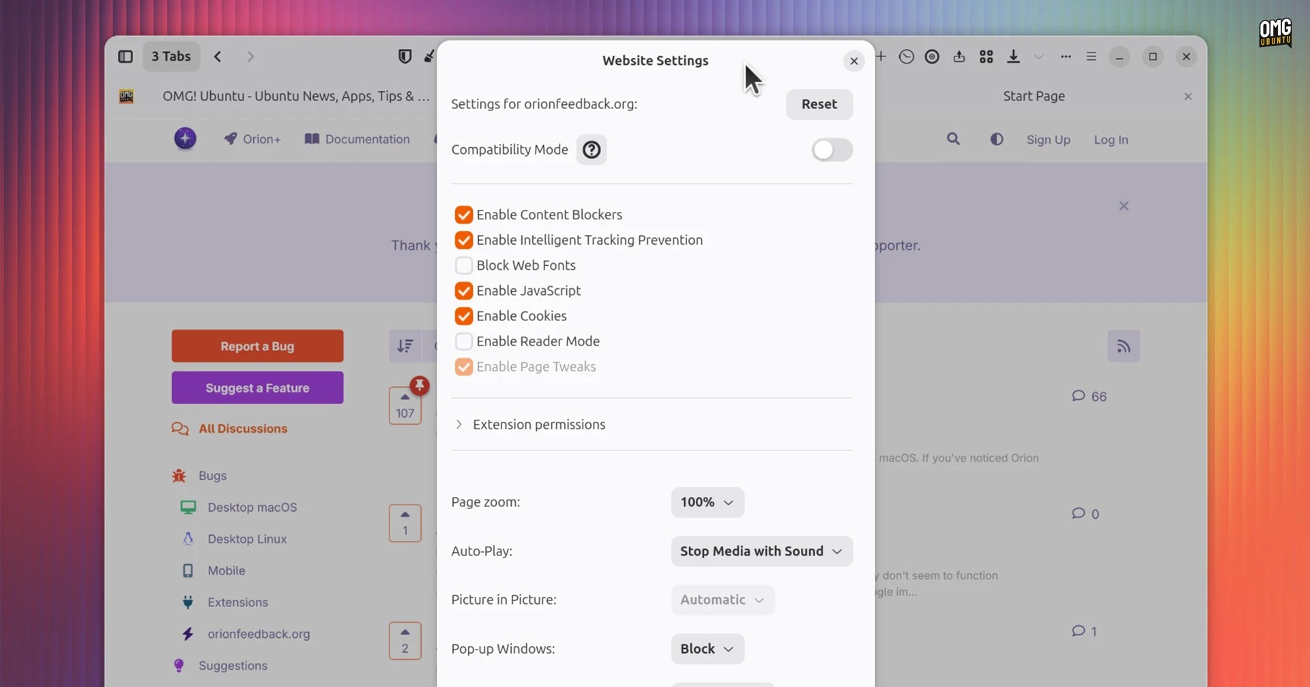The width and height of the screenshot is (1310, 687).
Task: Toggle Enable Page Tweaks checkbox
Action: pos(464,367)
